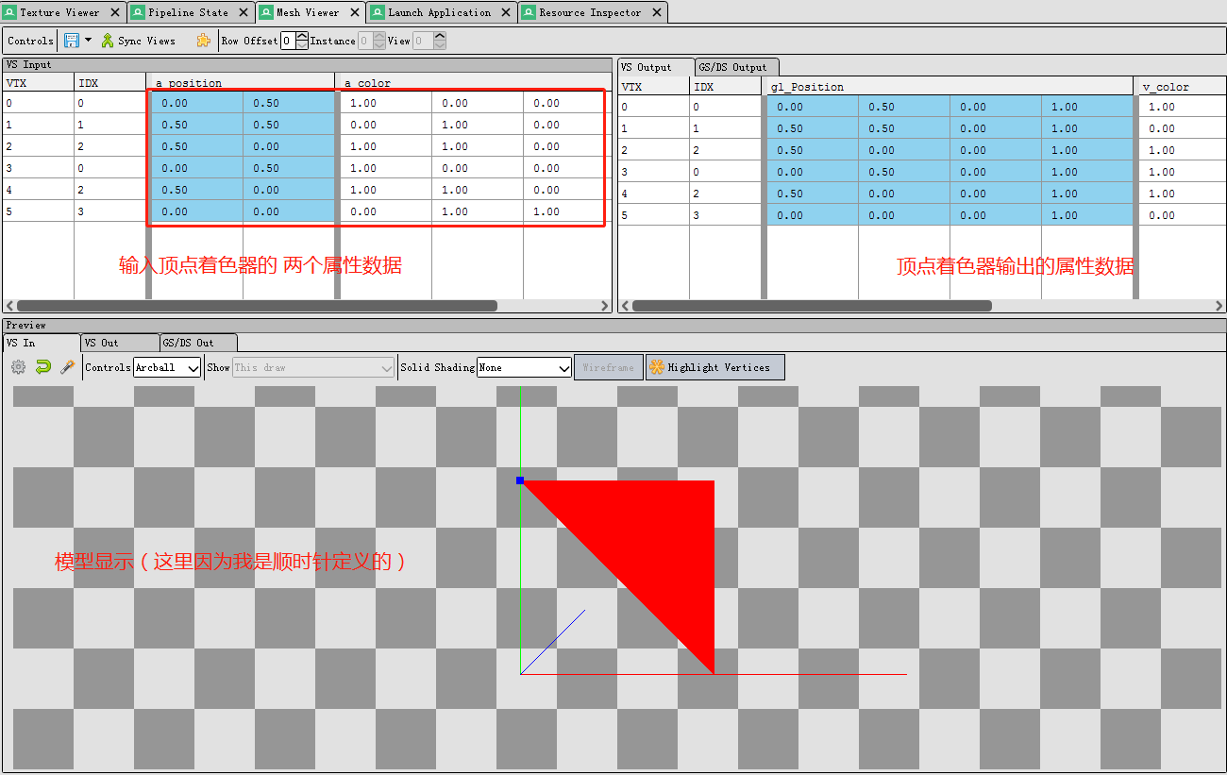This screenshot has height=775, width=1227.
Task: Toggle the Highlight Vertices button
Action: coord(714,367)
